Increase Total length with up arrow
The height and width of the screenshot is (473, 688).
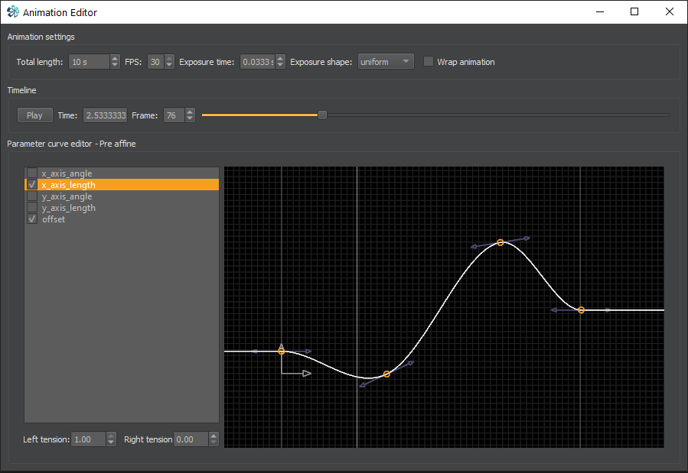pyautogui.click(x=115, y=58)
